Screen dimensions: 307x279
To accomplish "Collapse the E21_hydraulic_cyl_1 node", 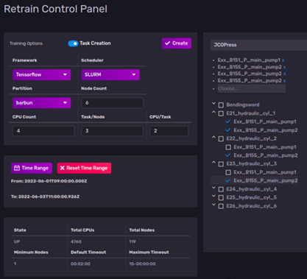I will [x=214, y=113].
